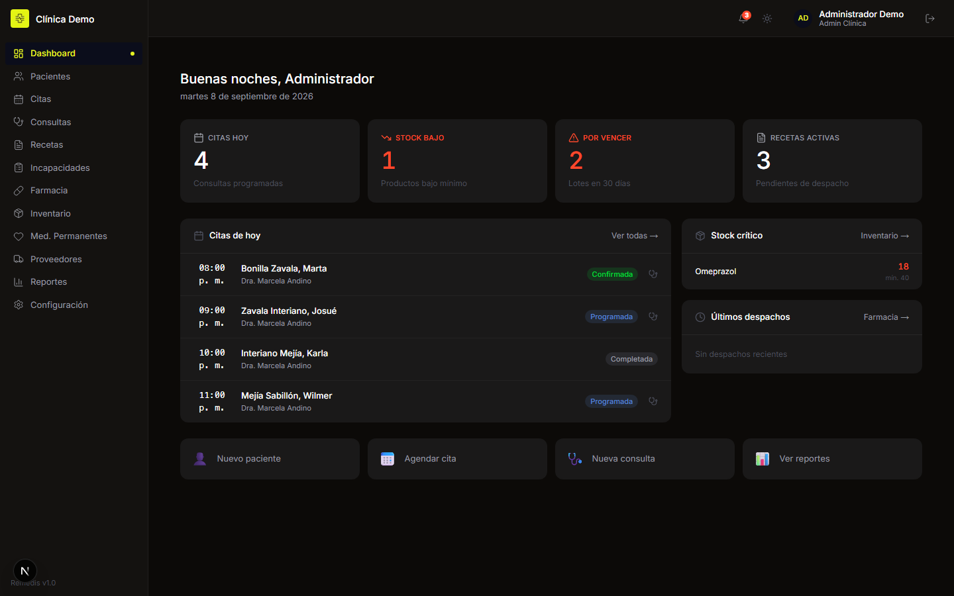Click the Clínica Demo logo icon

pyautogui.click(x=20, y=19)
